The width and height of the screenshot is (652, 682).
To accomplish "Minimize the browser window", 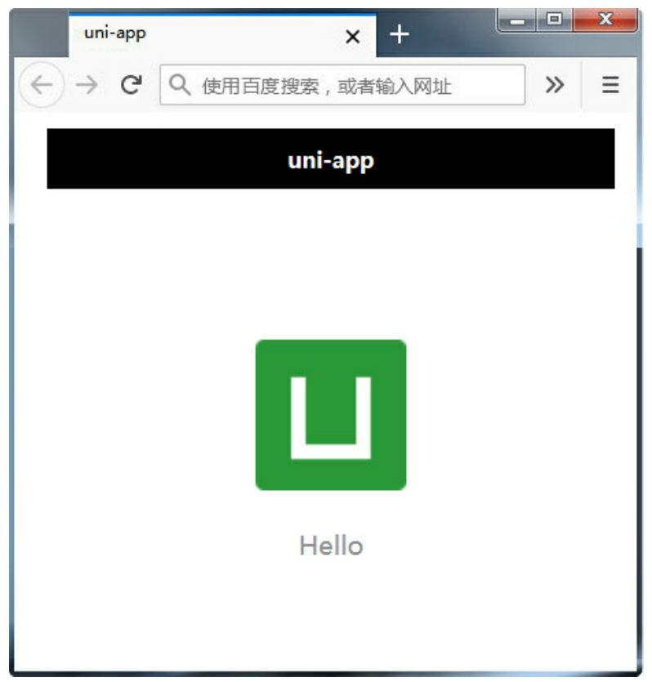I will [x=517, y=20].
